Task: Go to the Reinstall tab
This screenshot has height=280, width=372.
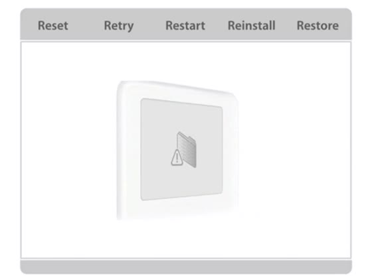Action: (x=252, y=25)
